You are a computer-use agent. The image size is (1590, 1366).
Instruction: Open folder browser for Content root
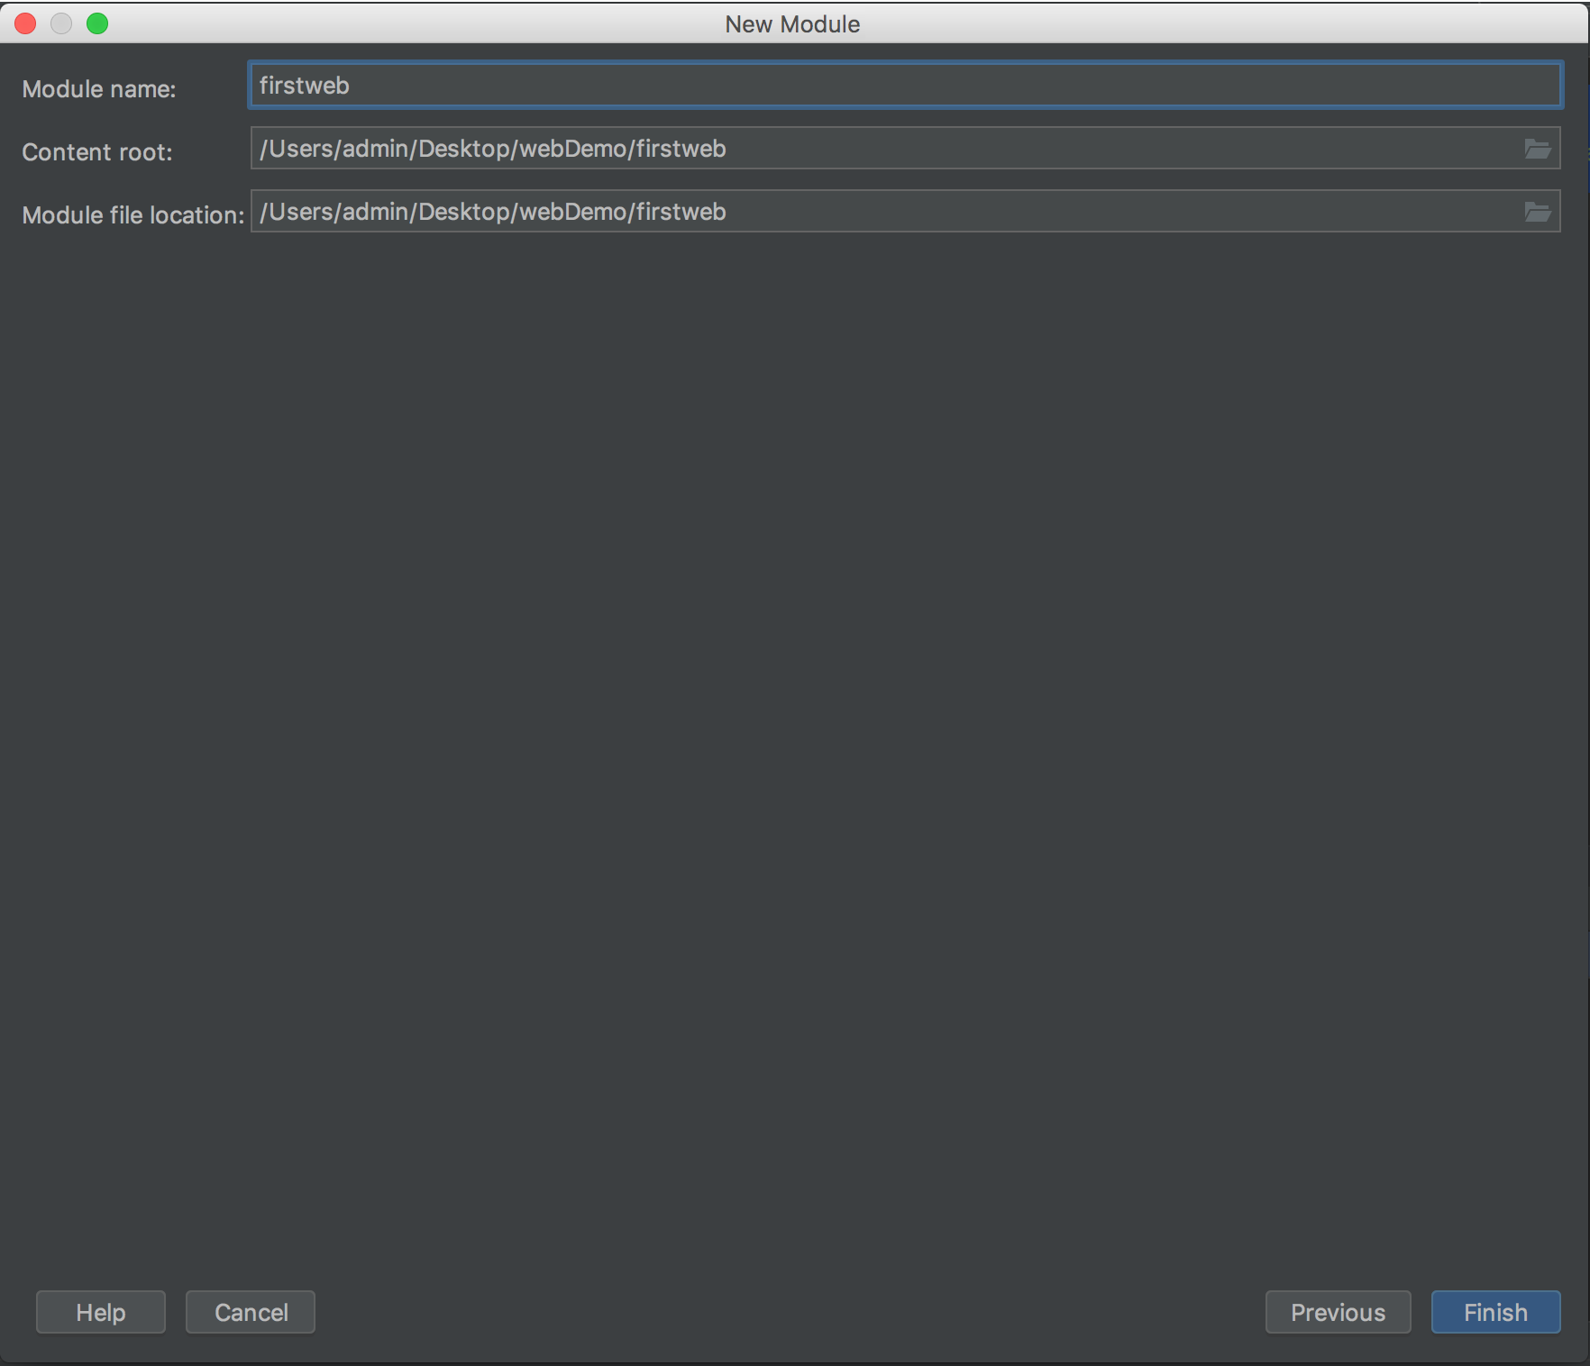click(x=1537, y=149)
